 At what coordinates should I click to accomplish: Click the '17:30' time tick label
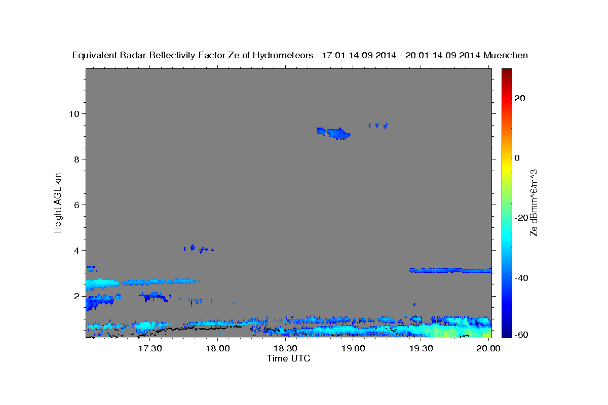click(x=150, y=348)
